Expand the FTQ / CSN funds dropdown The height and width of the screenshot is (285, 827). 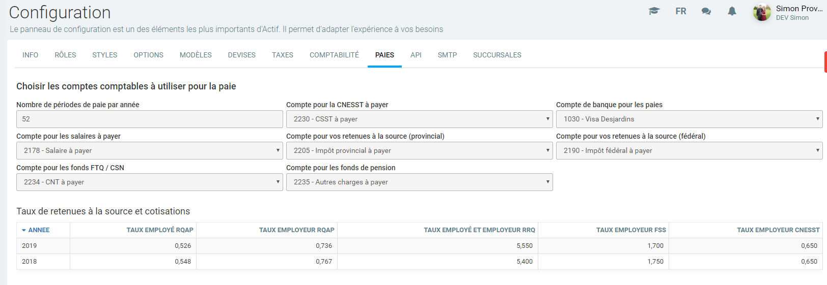(x=149, y=182)
